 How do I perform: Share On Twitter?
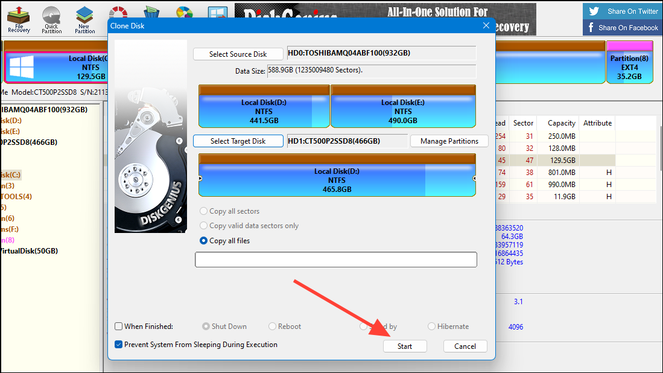(x=623, y=11)
